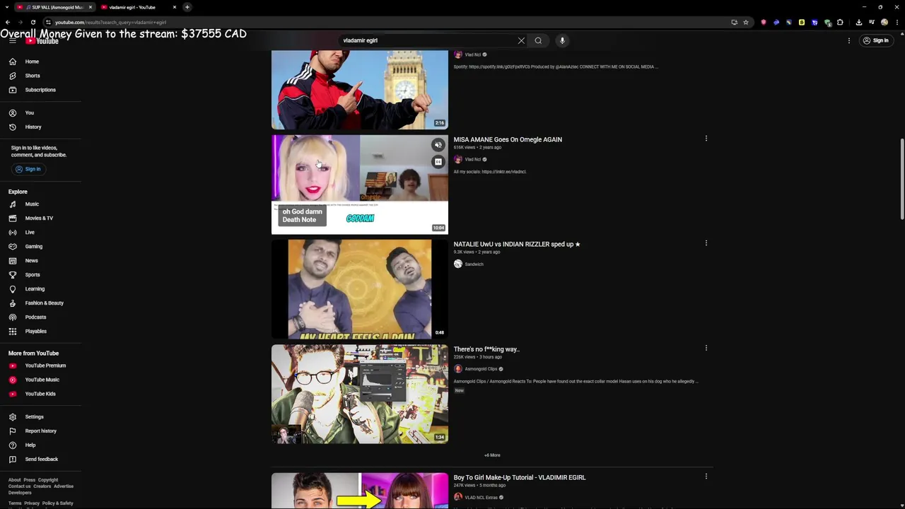Viewport: 905px width, 509px height.
Task: Click the magnifier search button
Action: [x=538, y=40]
